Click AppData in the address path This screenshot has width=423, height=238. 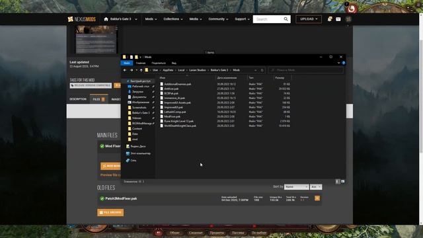[168, 70]
